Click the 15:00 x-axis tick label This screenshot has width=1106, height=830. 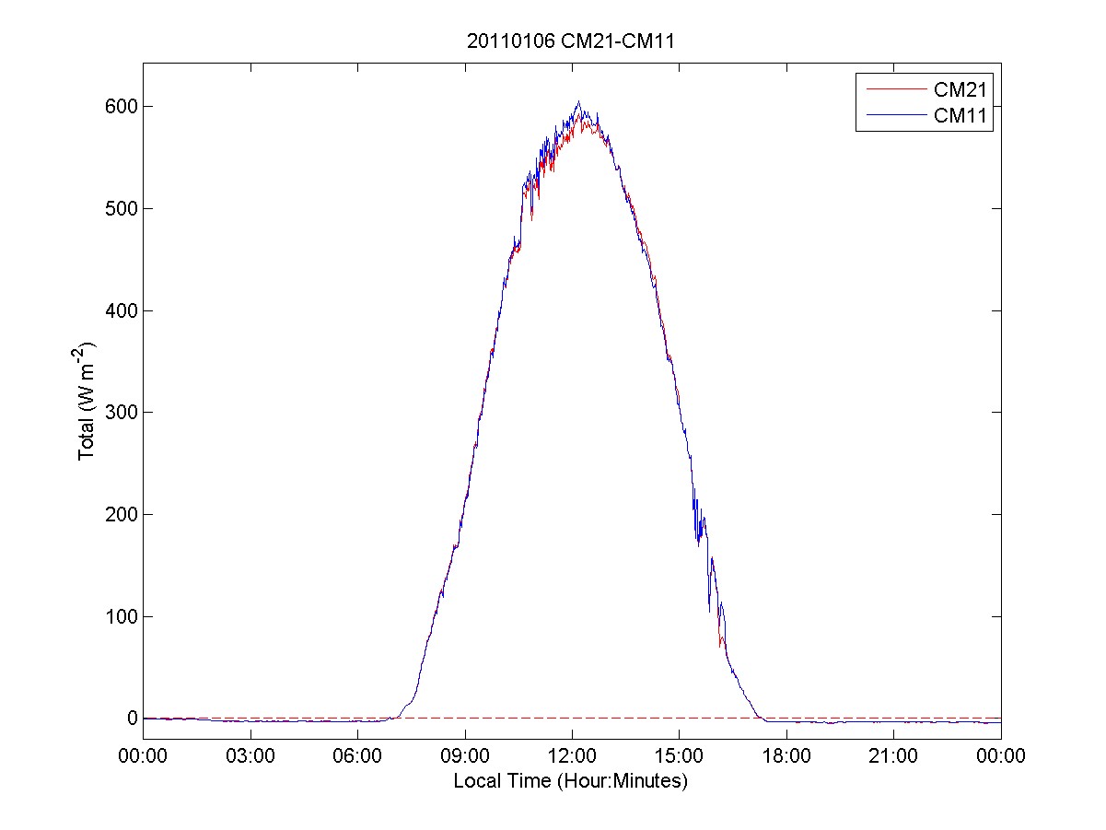point(680,756)
